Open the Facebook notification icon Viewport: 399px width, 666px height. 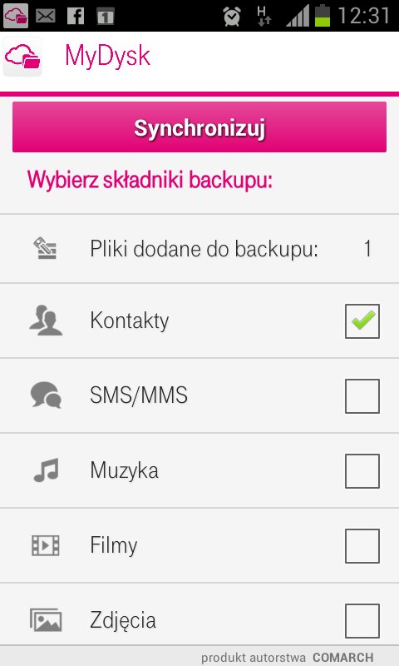pyautogui.click(x=76, y=16)
